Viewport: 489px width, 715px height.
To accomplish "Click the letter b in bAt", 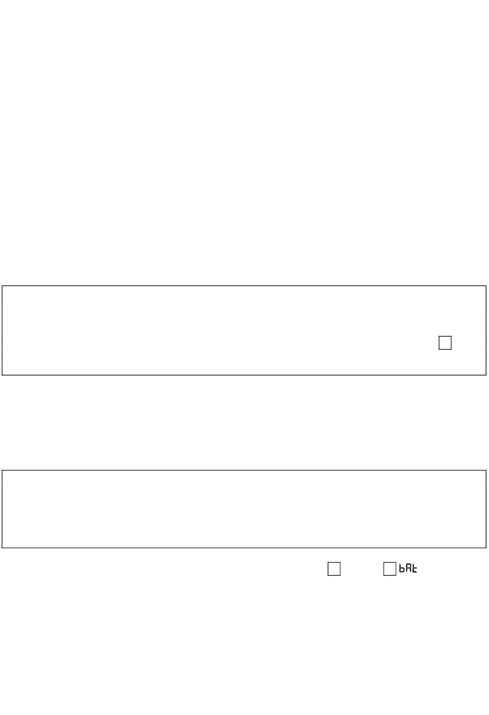I will tap(402, 569).
